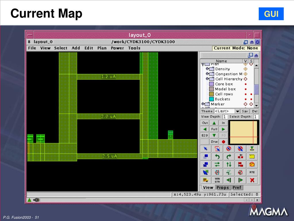Click the green previous-step bar arrow icon
294x221 pixels.
(229, 180)
